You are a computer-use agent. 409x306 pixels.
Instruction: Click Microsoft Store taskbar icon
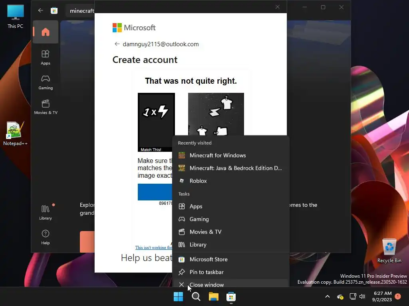tap(231, 296)
